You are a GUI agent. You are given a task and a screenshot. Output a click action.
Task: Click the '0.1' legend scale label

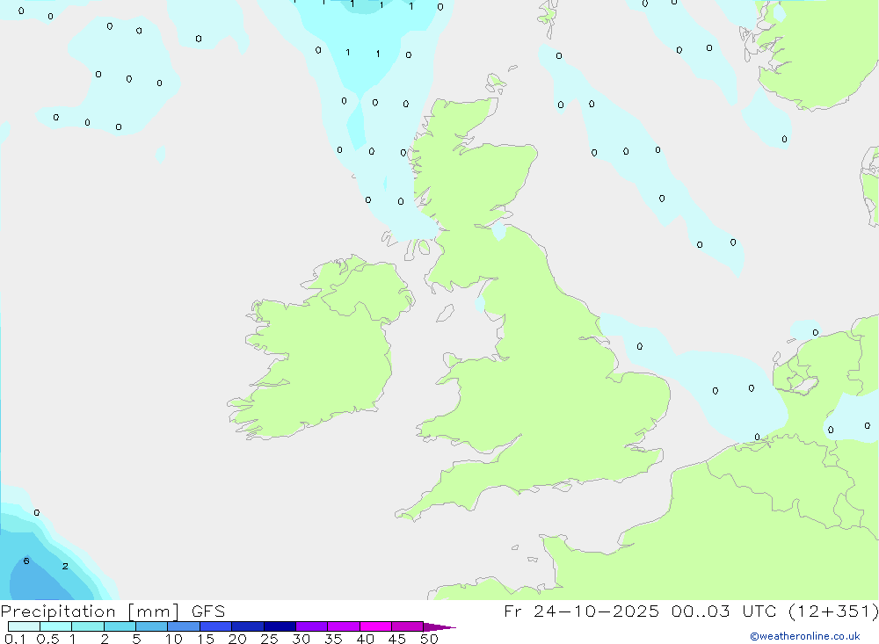pos(15,639)
